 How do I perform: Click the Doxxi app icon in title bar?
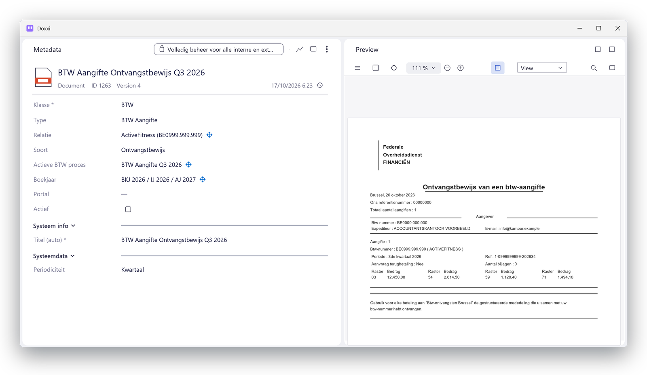[30, 28]
